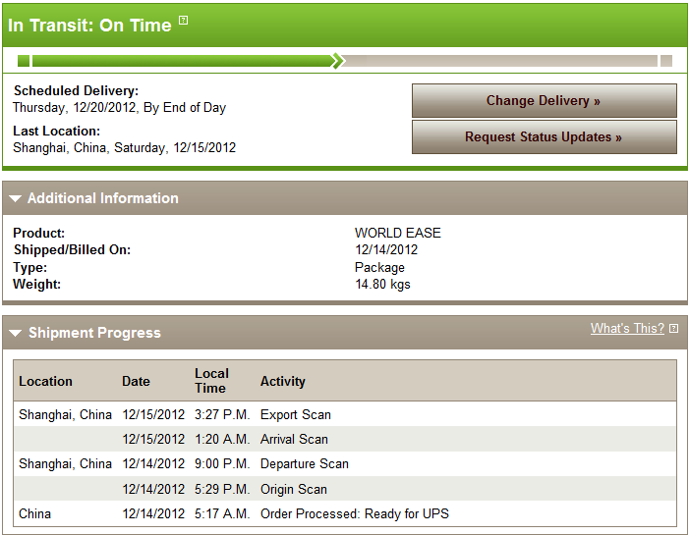Click the Additional Information header title
This screenshot has height=535, width=689.
pyautogui.click(x=103, y=198)
